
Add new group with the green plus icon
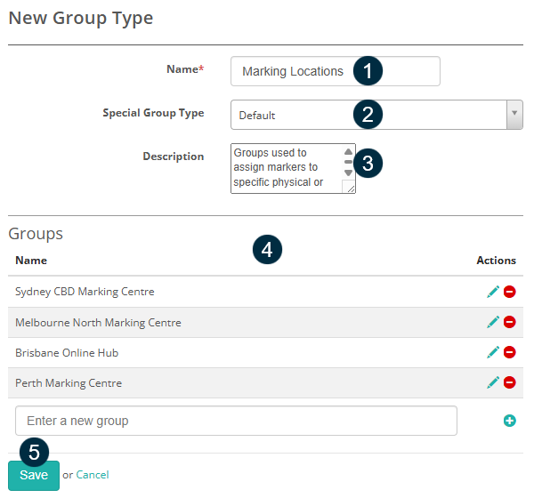509,421
